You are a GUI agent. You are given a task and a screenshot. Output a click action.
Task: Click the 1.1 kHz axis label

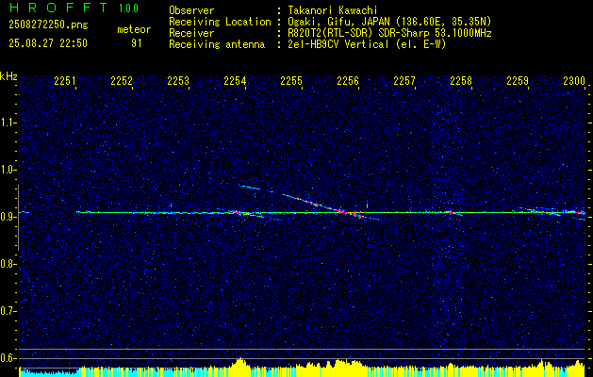click(8, 123)
